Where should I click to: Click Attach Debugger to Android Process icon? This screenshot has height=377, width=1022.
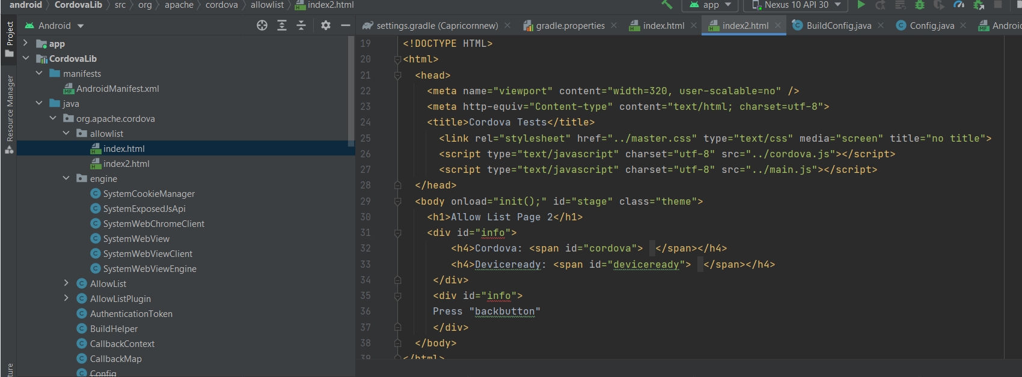[x=979, y=5]
